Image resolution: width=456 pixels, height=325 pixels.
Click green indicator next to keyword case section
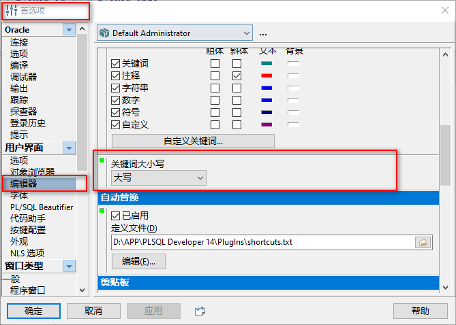point(102,160)
